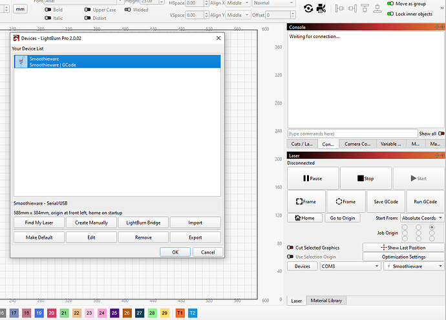Image resolution: width=446 pixels, height=320 pixels.
Task: Open the Smoothieware device selector dropdown
Action: click(x=414, y=266)
